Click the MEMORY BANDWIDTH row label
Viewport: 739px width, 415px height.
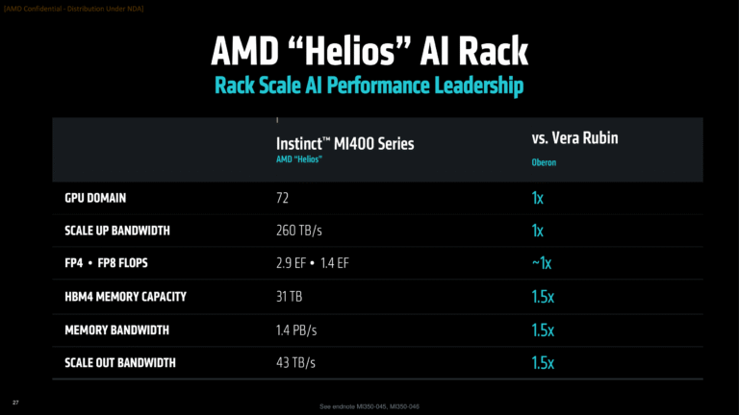click(115, 330)
